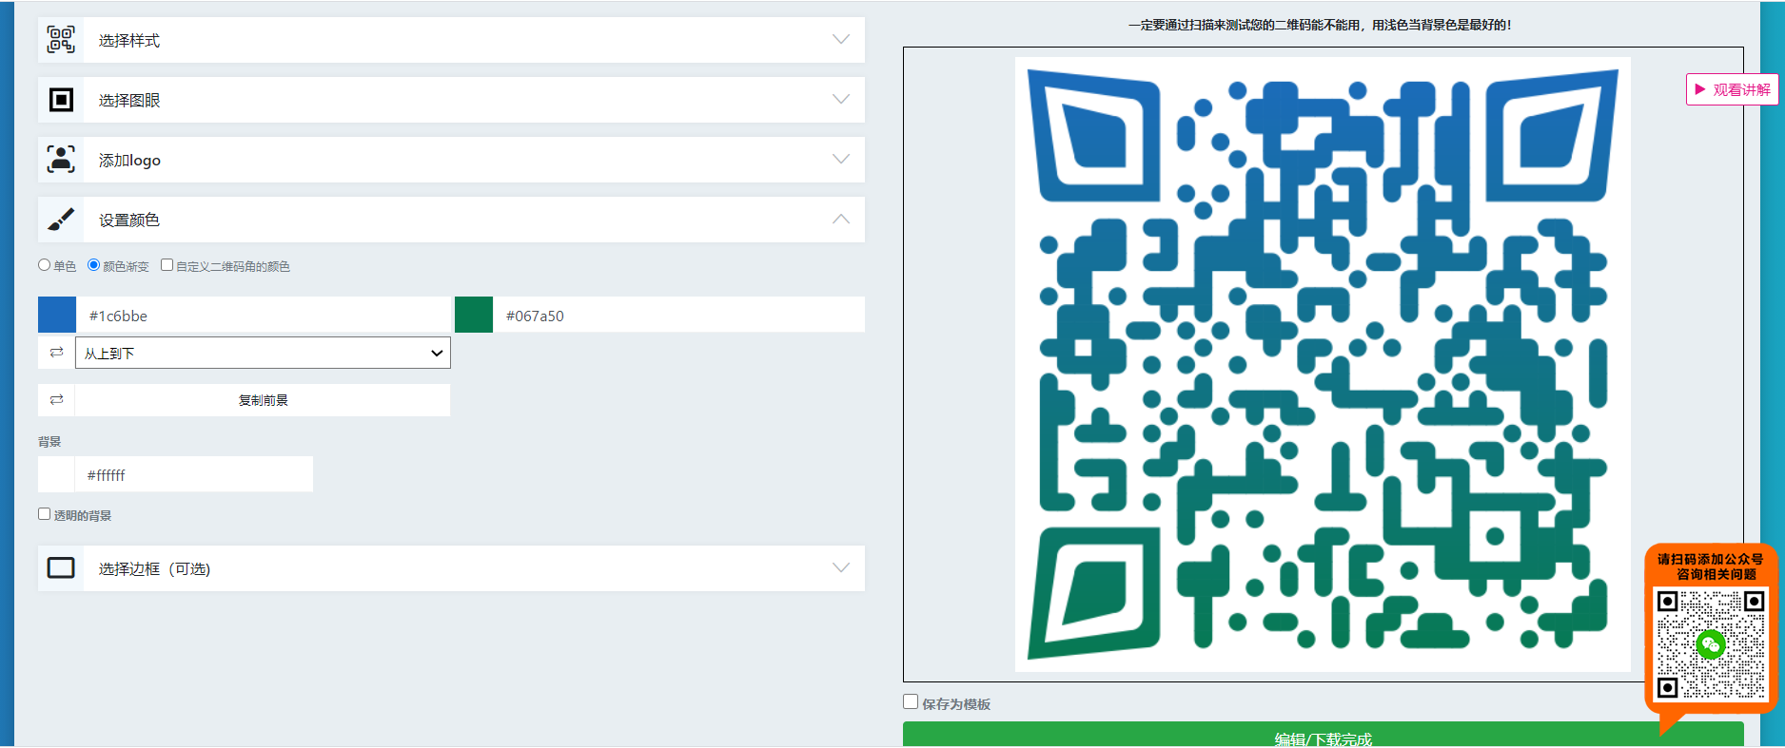Collapse the 设置颜色 section chevron

click(x=841, y=220)
